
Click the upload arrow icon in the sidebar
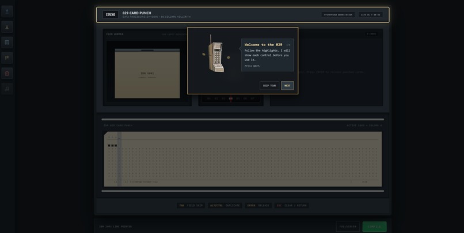point(7,12)
